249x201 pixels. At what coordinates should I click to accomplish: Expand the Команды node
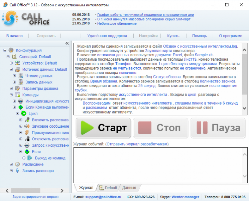tap(11, 95)
